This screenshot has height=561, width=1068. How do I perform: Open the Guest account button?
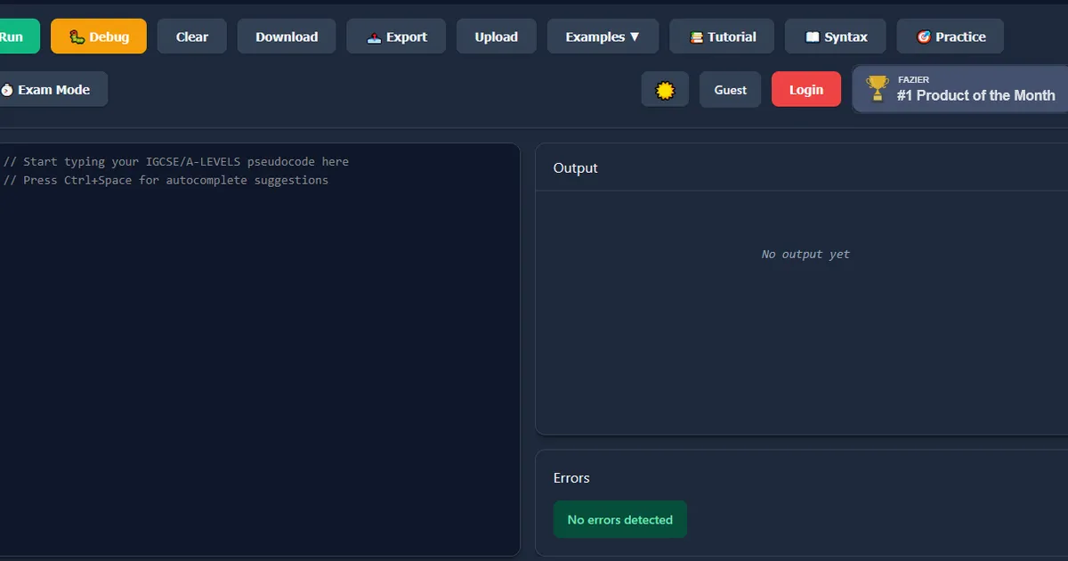point(731,90)
